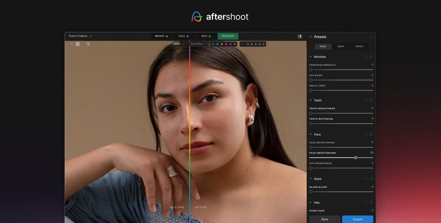Click the blue Export button
441x223 pixels.
pyautogui.click(x=357, y=219)
